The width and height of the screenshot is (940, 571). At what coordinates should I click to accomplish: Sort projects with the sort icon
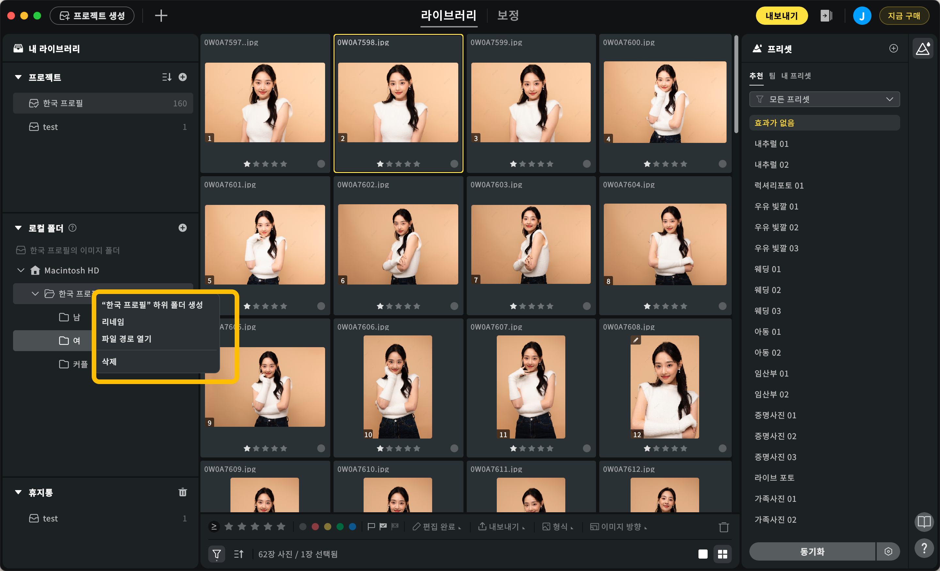pyautogui.click(x=167, y=77)
